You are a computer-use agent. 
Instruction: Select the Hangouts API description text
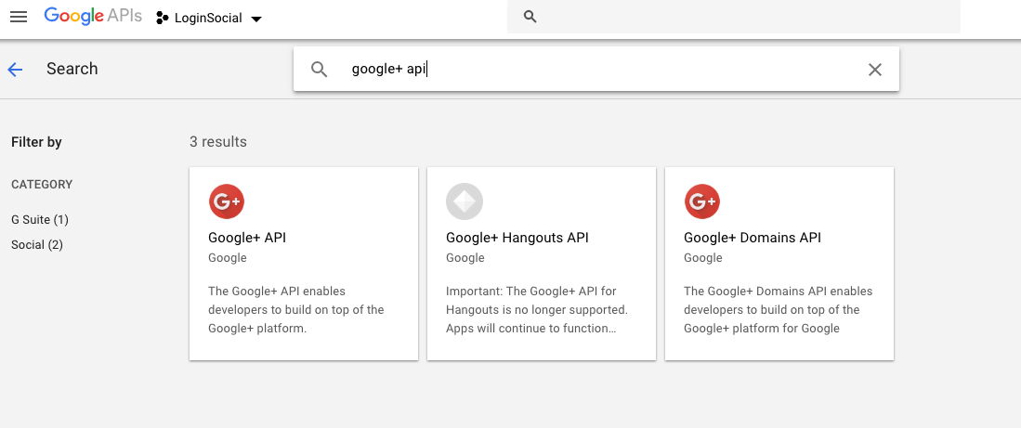(537, 309)
